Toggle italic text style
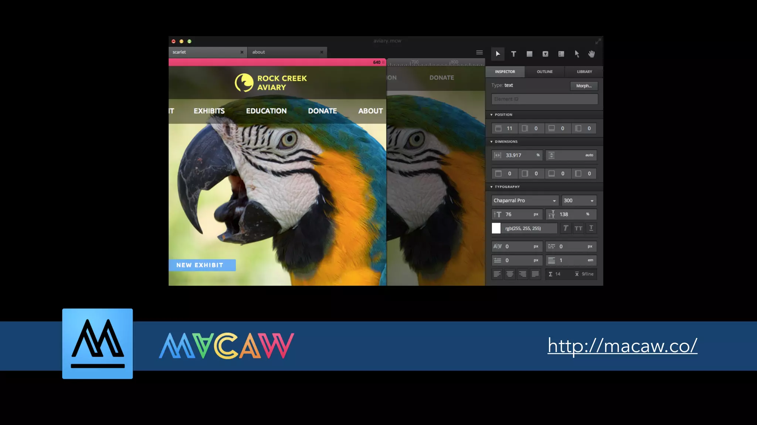 pyautogui.click(x=566, y=228)
